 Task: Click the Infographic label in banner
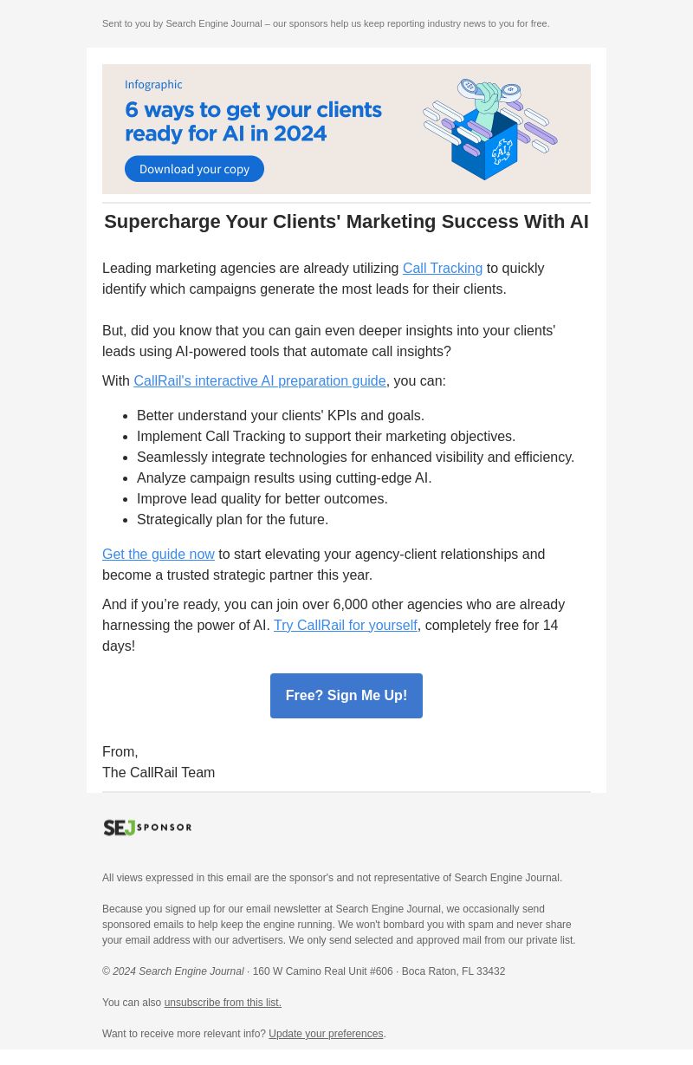153,85
